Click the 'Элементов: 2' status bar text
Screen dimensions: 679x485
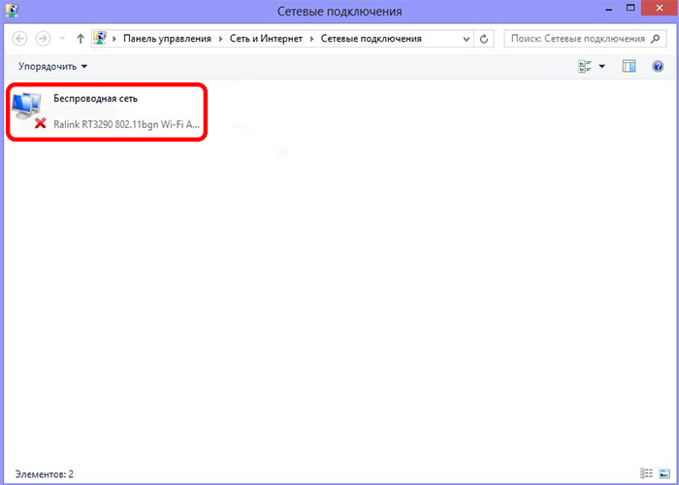[x=45, y=474]
